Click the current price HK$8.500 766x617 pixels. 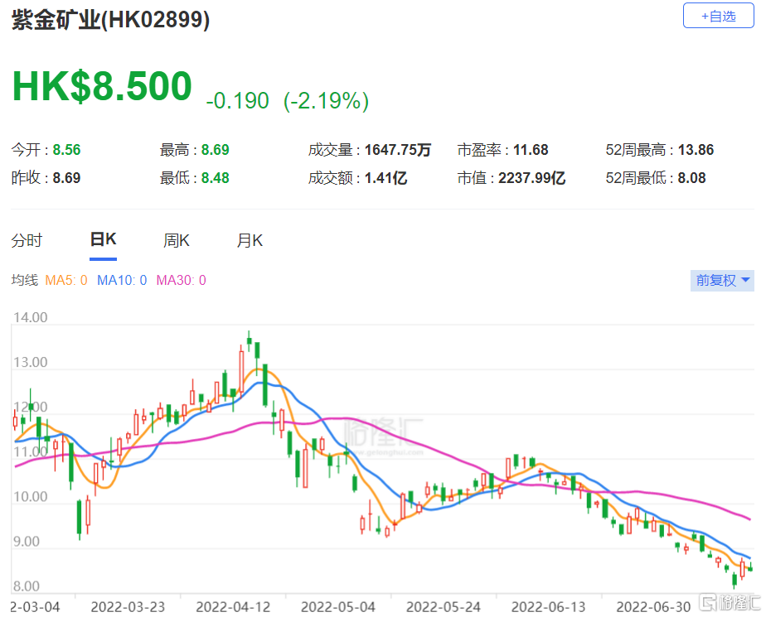click(x=102, y=86)
